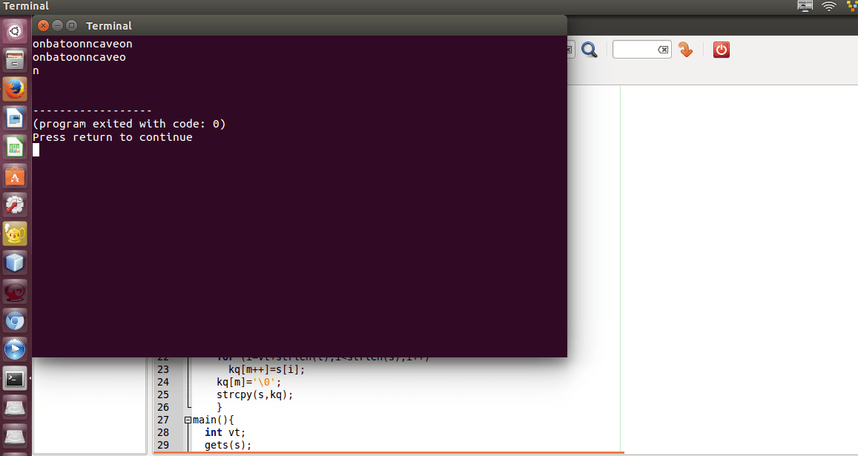
Task: Click the 'Press return to continue' line
Action: click(x=113, y=137)
